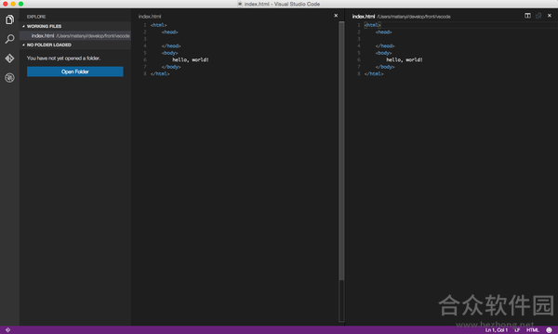
Task: Click the status bar icon at the left end
Action: (x=7, y=330)
